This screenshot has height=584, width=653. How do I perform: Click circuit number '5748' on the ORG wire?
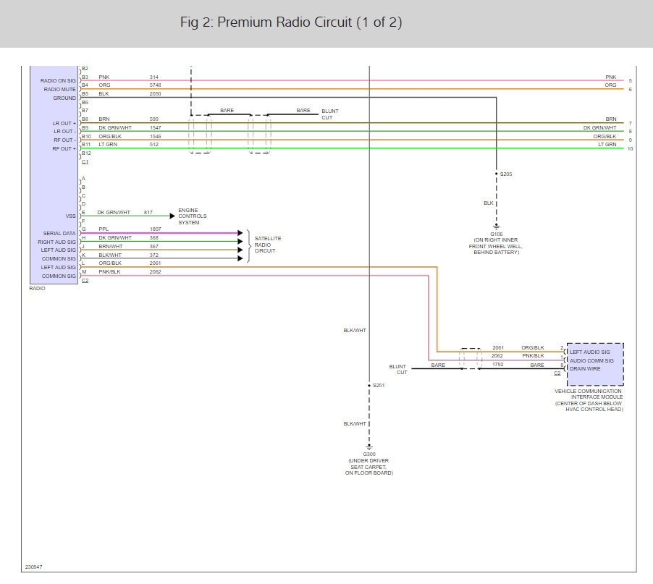pyautogui.click(x=156, y=85)
